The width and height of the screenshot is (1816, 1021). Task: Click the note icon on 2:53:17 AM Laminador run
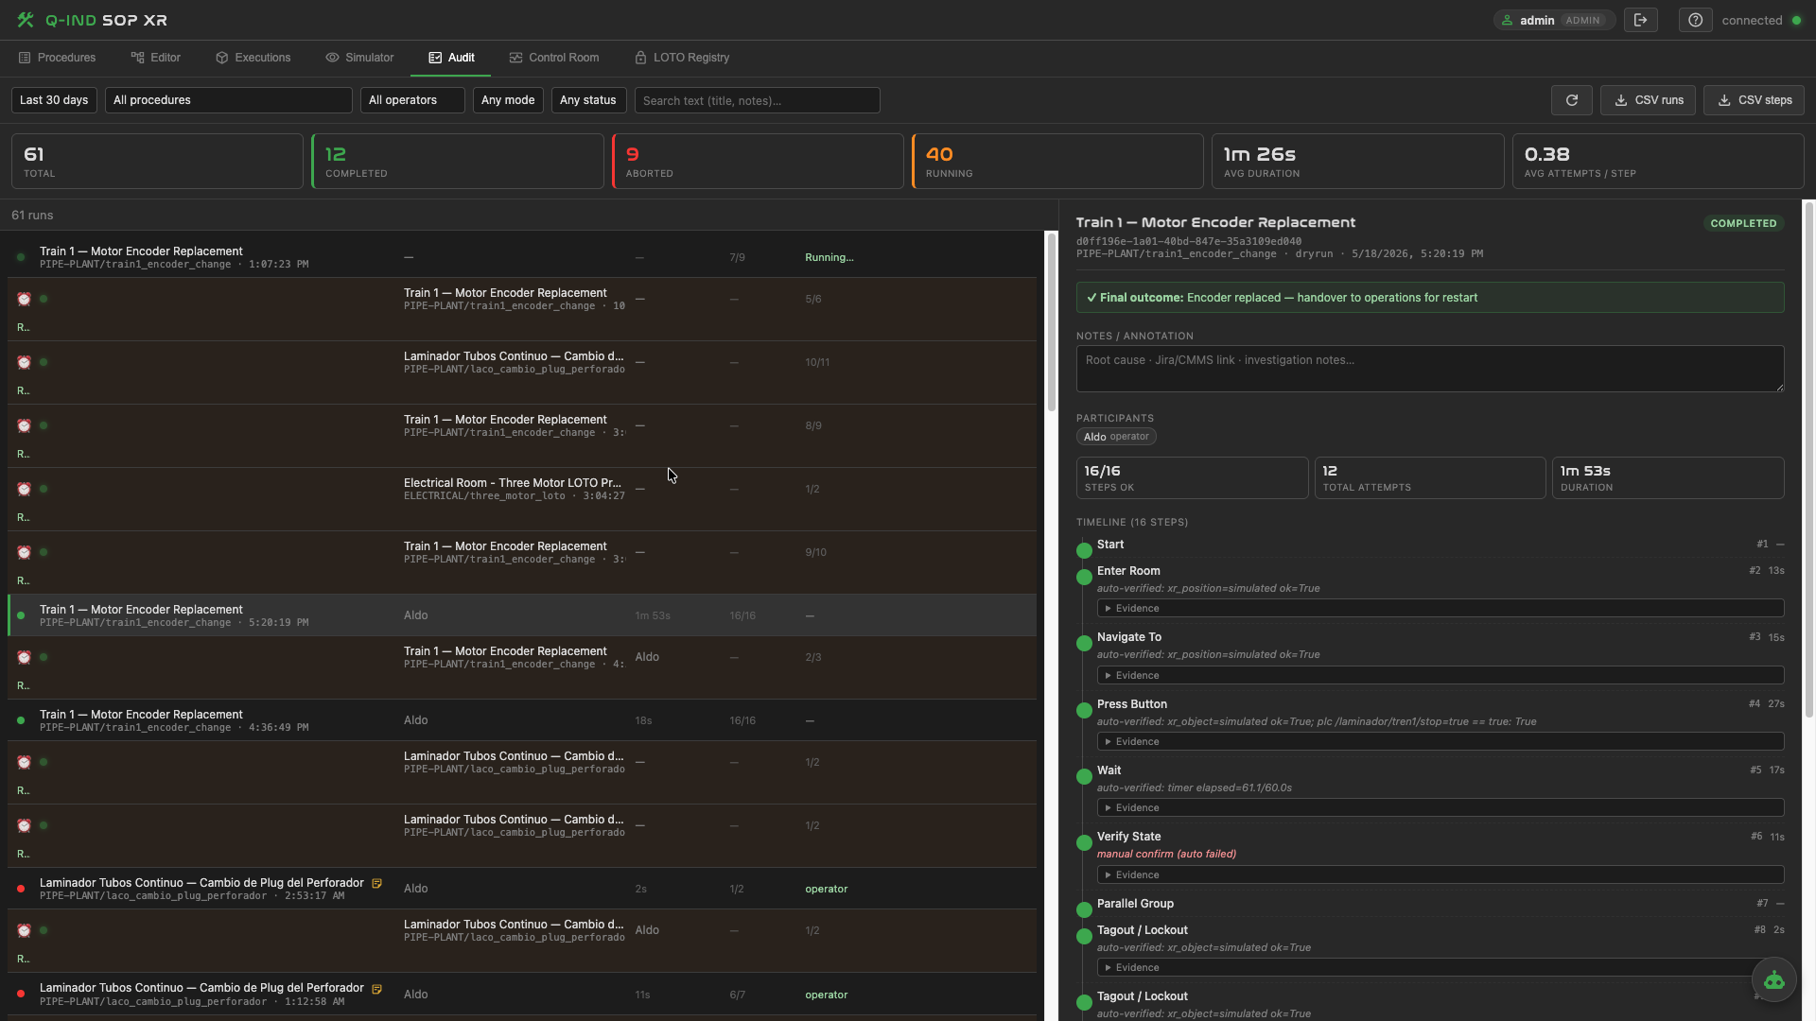point(376,883)
